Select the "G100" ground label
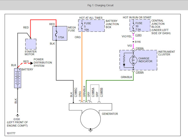The width and height of the screenshot is (188, 139). pos(16,119)
